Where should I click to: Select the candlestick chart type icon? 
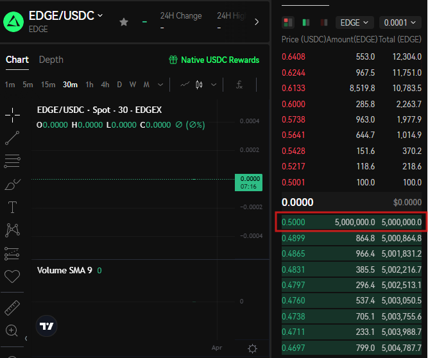(x=200, y=85)
